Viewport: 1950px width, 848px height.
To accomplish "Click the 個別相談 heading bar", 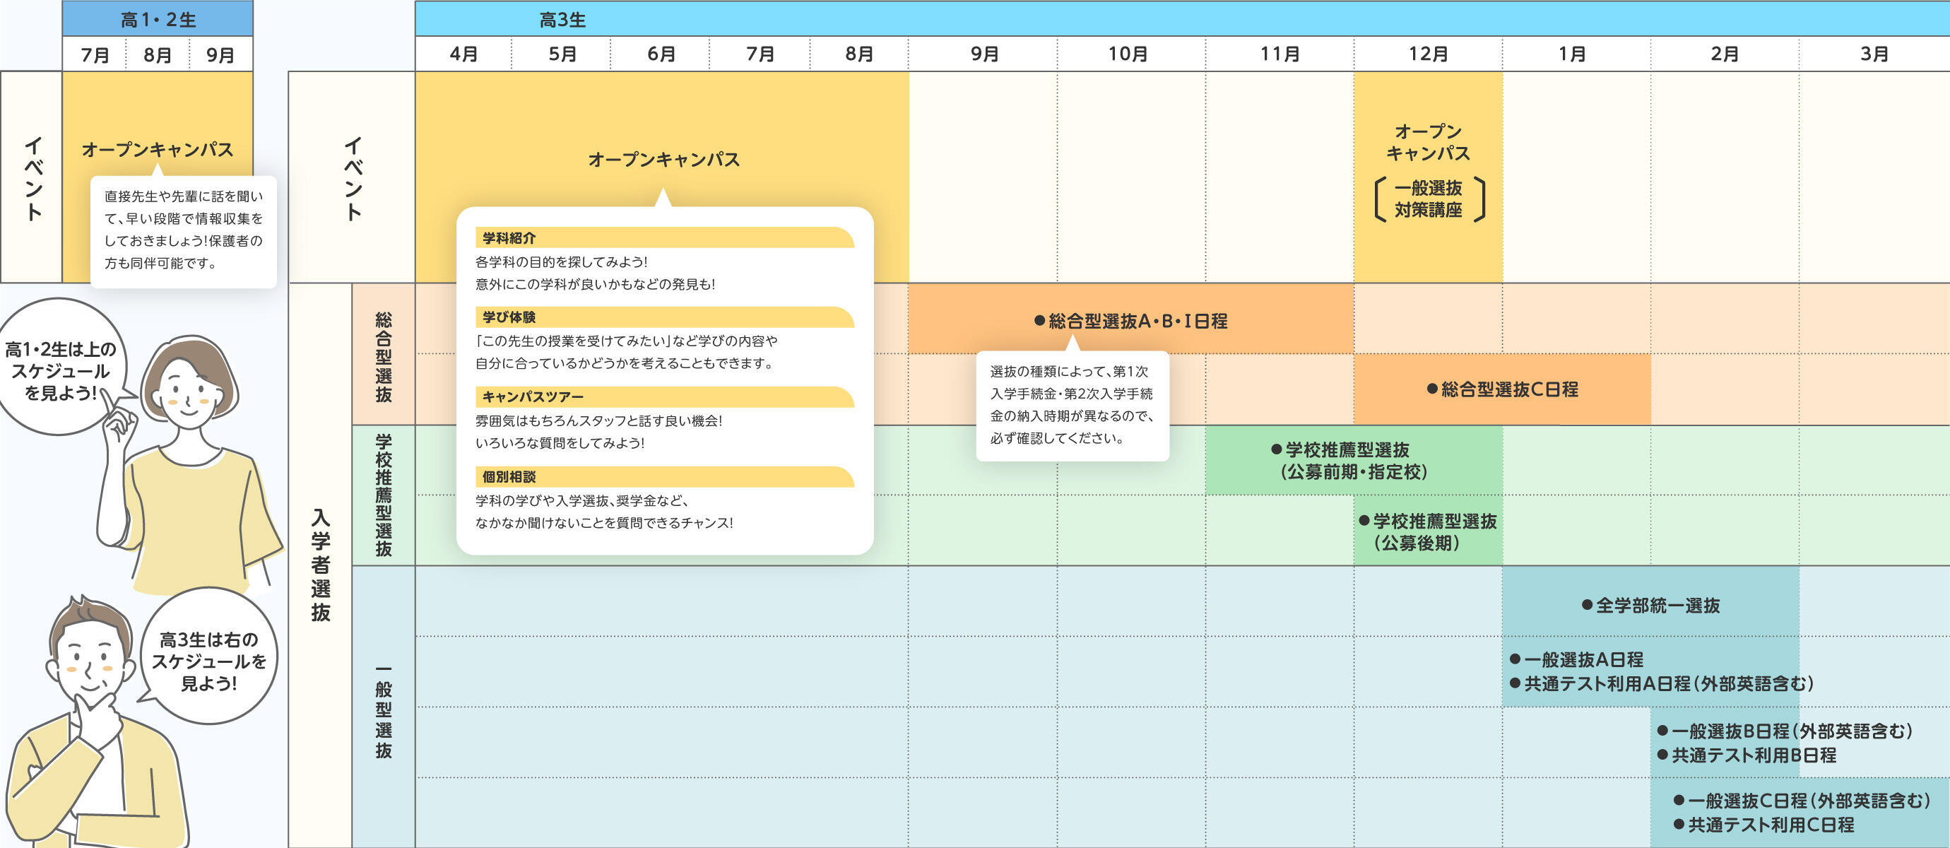I will [509, 477].
